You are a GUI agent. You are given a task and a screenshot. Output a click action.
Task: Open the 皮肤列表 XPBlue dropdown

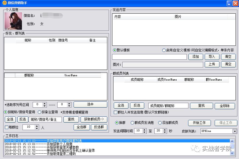pos(234,131)
